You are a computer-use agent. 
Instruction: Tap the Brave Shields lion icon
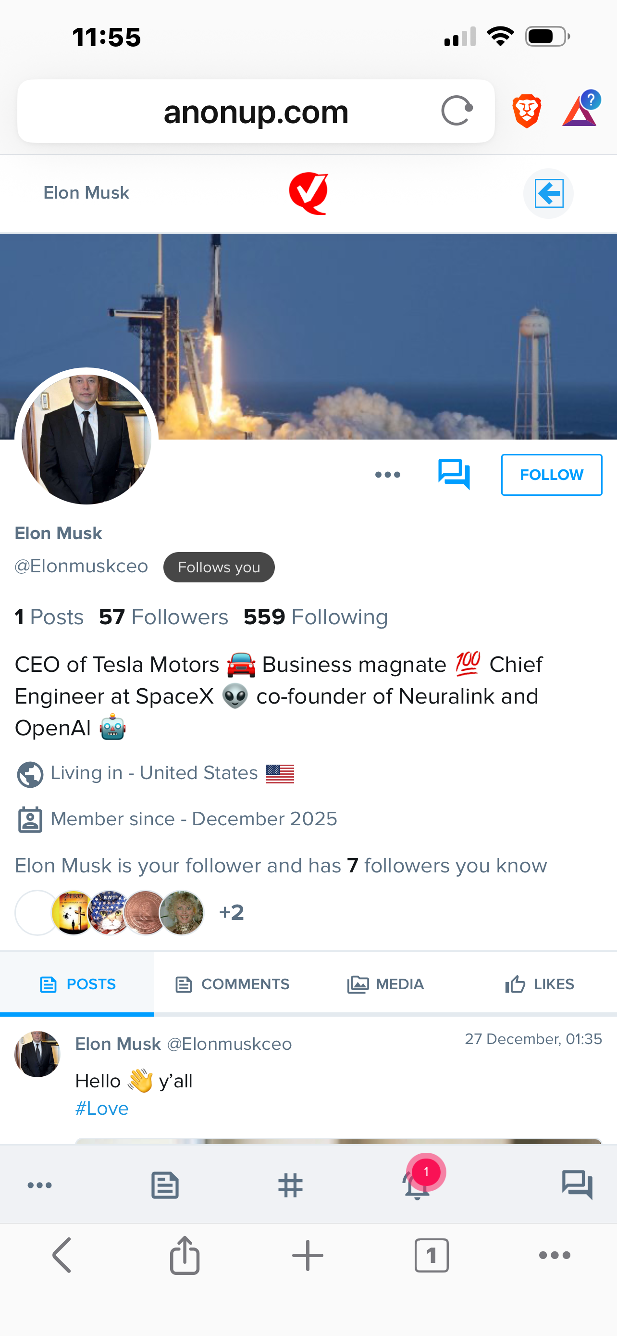[526, 111]
